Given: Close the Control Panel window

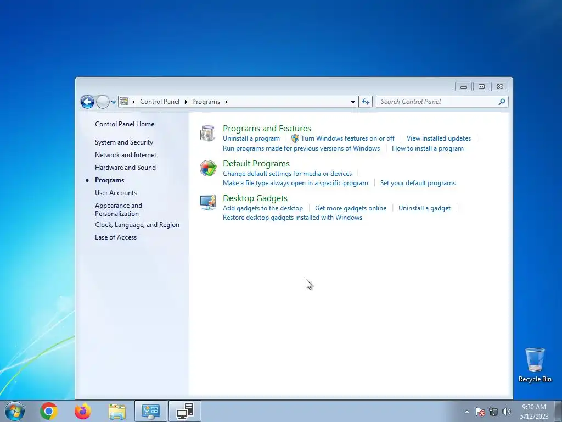Looking at the screenshot, I should coord(499,86).
